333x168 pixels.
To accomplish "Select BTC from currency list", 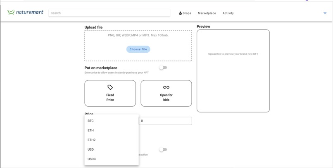I will [x=112, y=121].
